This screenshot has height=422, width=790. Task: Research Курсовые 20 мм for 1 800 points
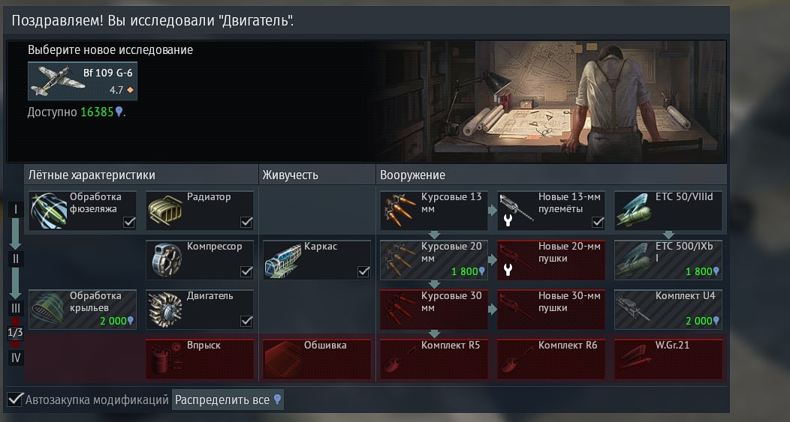coord(434,260)
